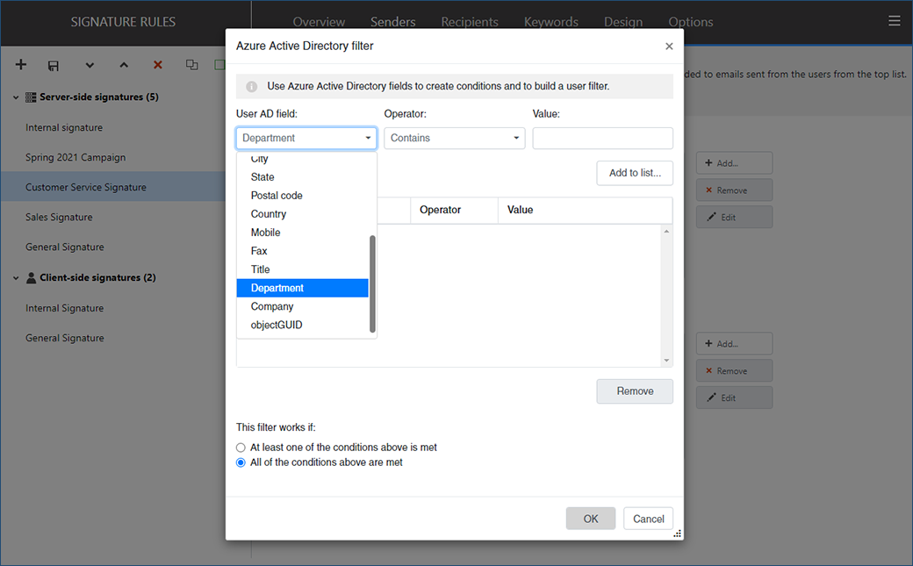Open the Operator Contains dropdown

[454, 138]
